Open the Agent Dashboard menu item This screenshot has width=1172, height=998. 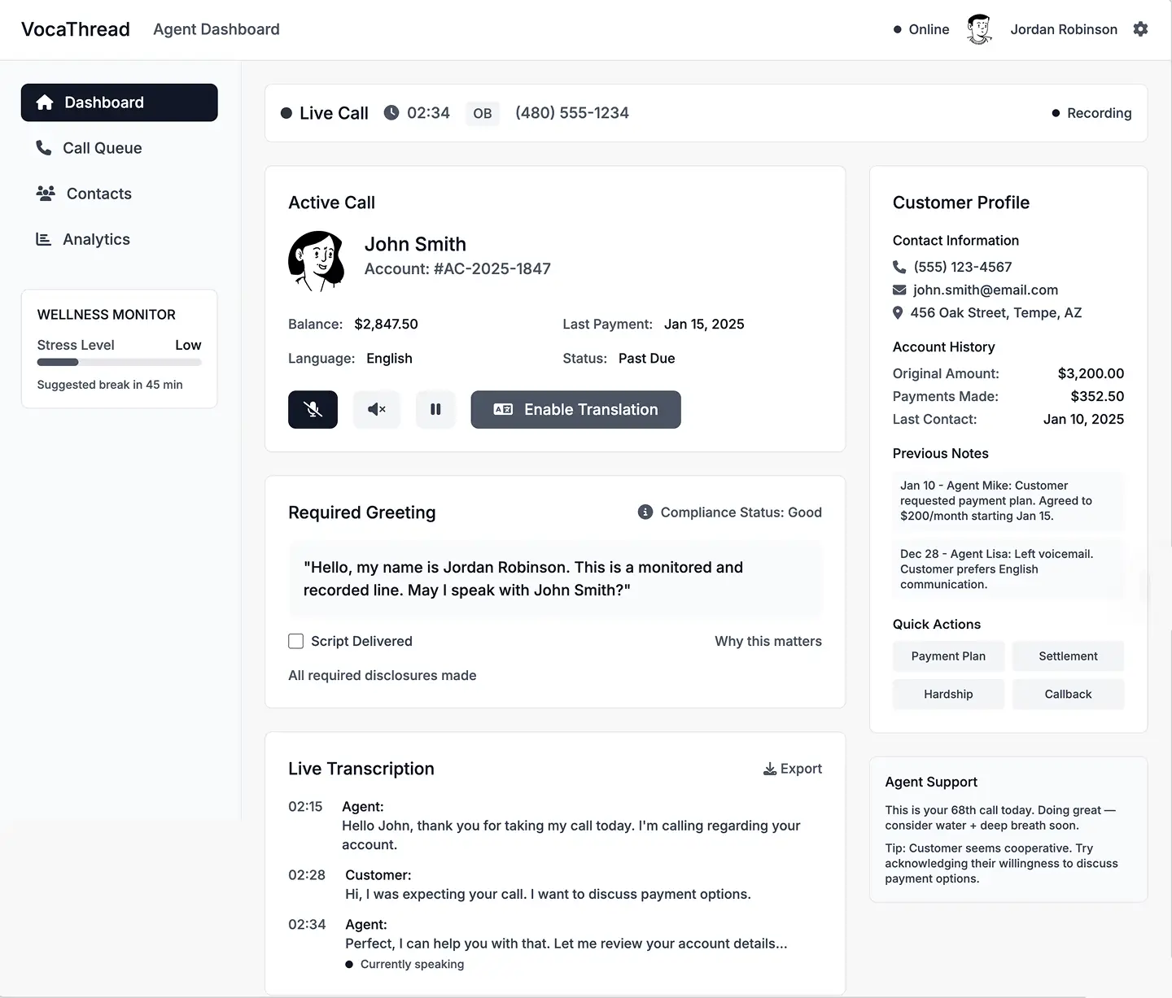pos(216,29)
